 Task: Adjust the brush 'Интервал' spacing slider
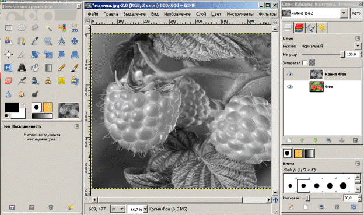(x=321, y=198)
